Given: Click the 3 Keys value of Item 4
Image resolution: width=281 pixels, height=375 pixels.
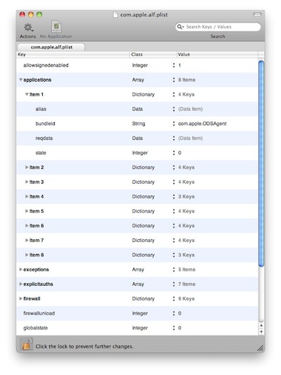Looking at the screenshot, I should coord(186,196).
